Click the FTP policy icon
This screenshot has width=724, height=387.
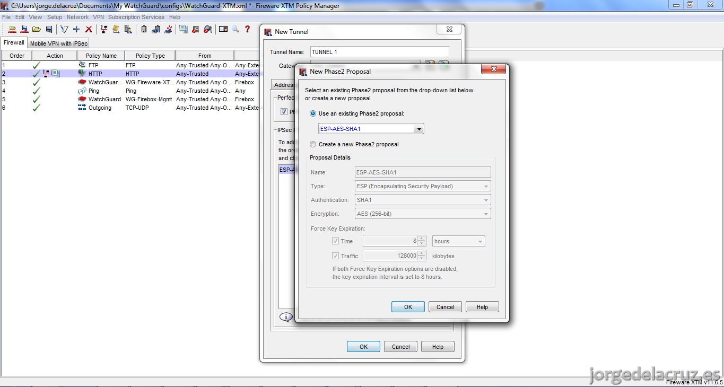pos(82,65)
